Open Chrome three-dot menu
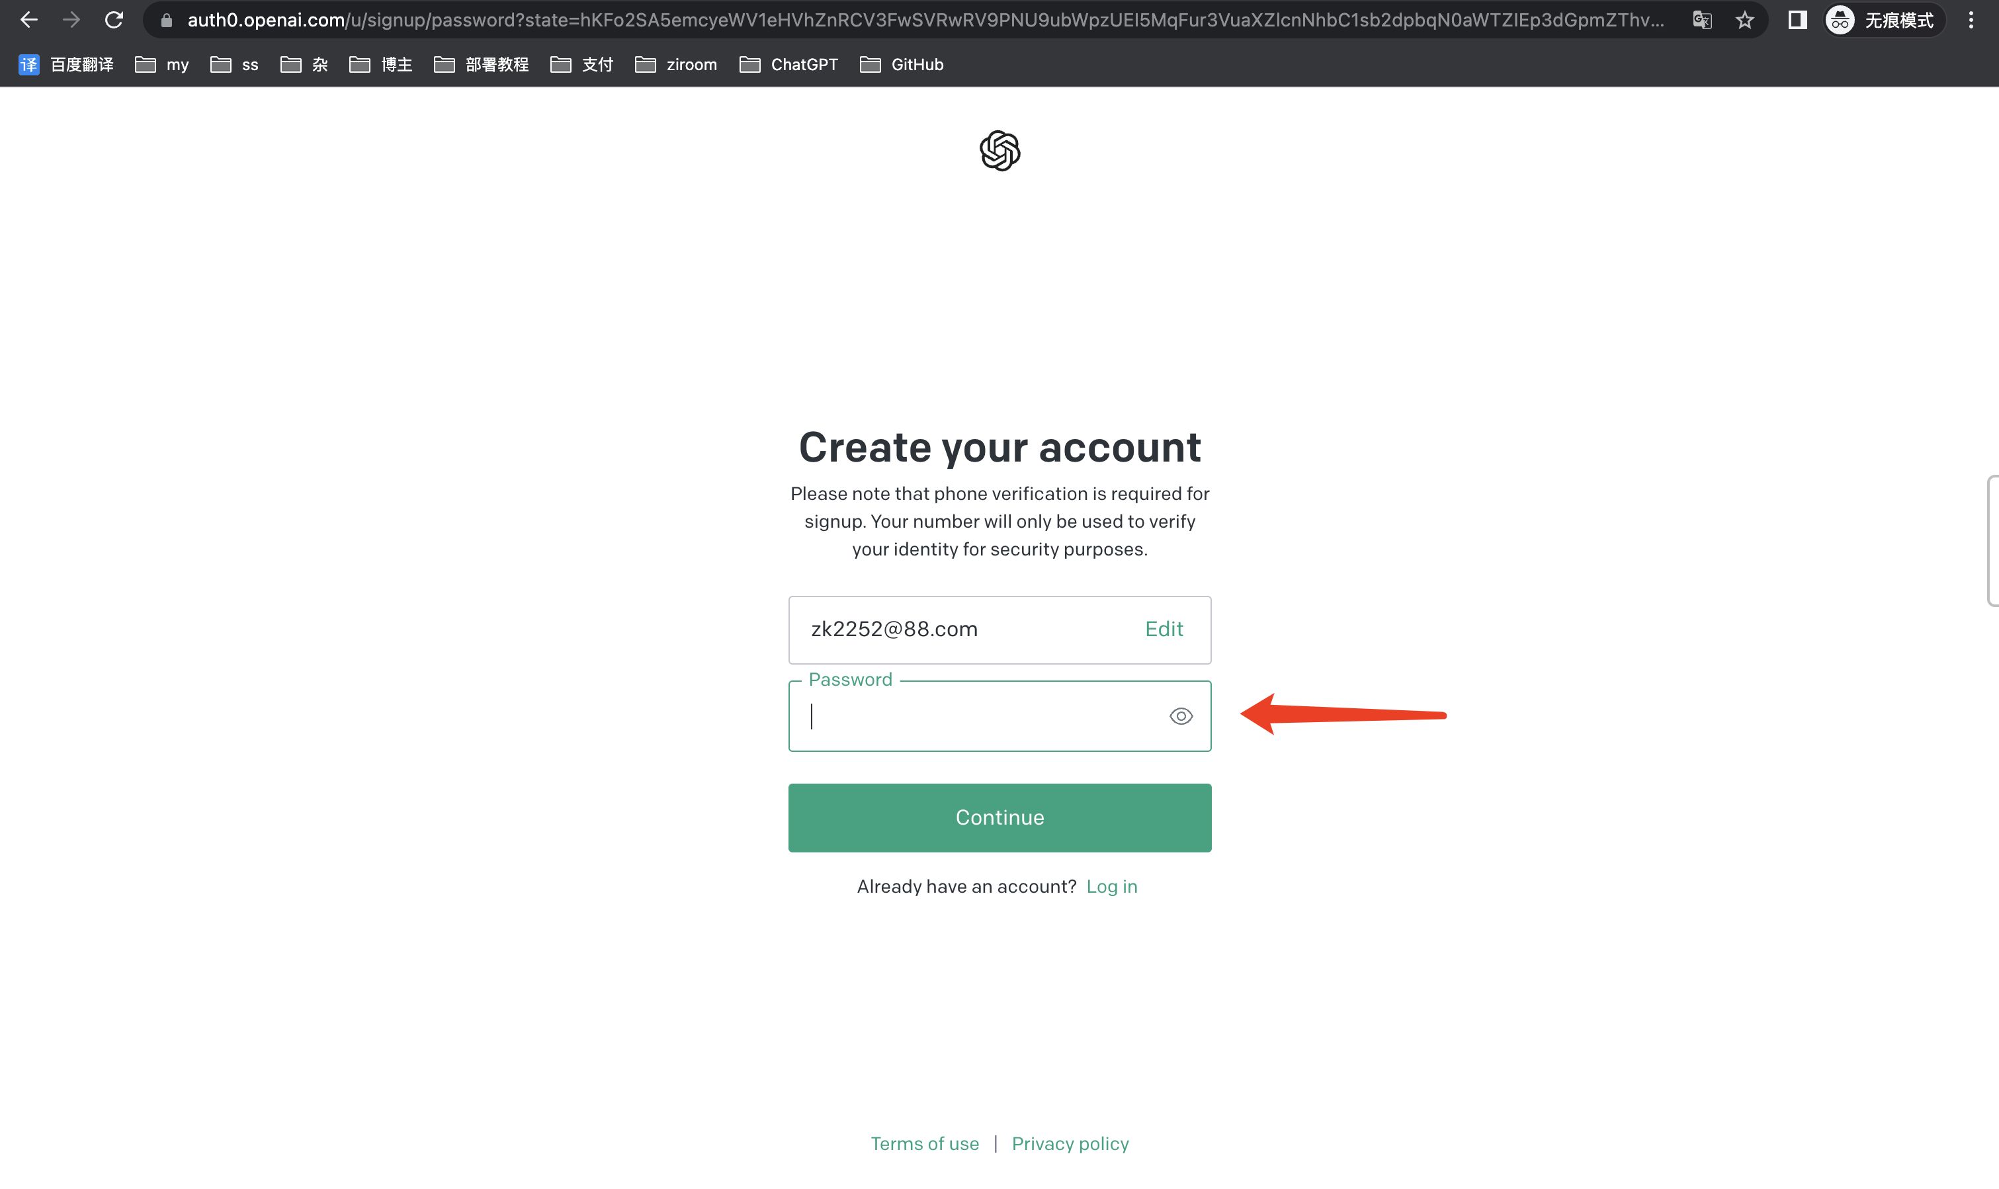 click(1971, 20)
